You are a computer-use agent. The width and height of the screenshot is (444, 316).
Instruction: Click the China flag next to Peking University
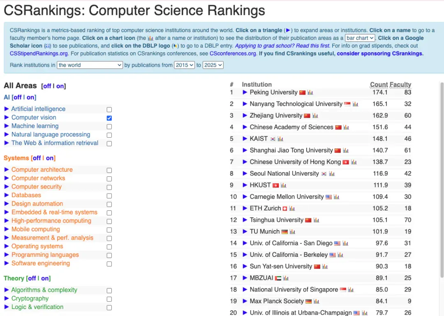[x=303, y=92]
